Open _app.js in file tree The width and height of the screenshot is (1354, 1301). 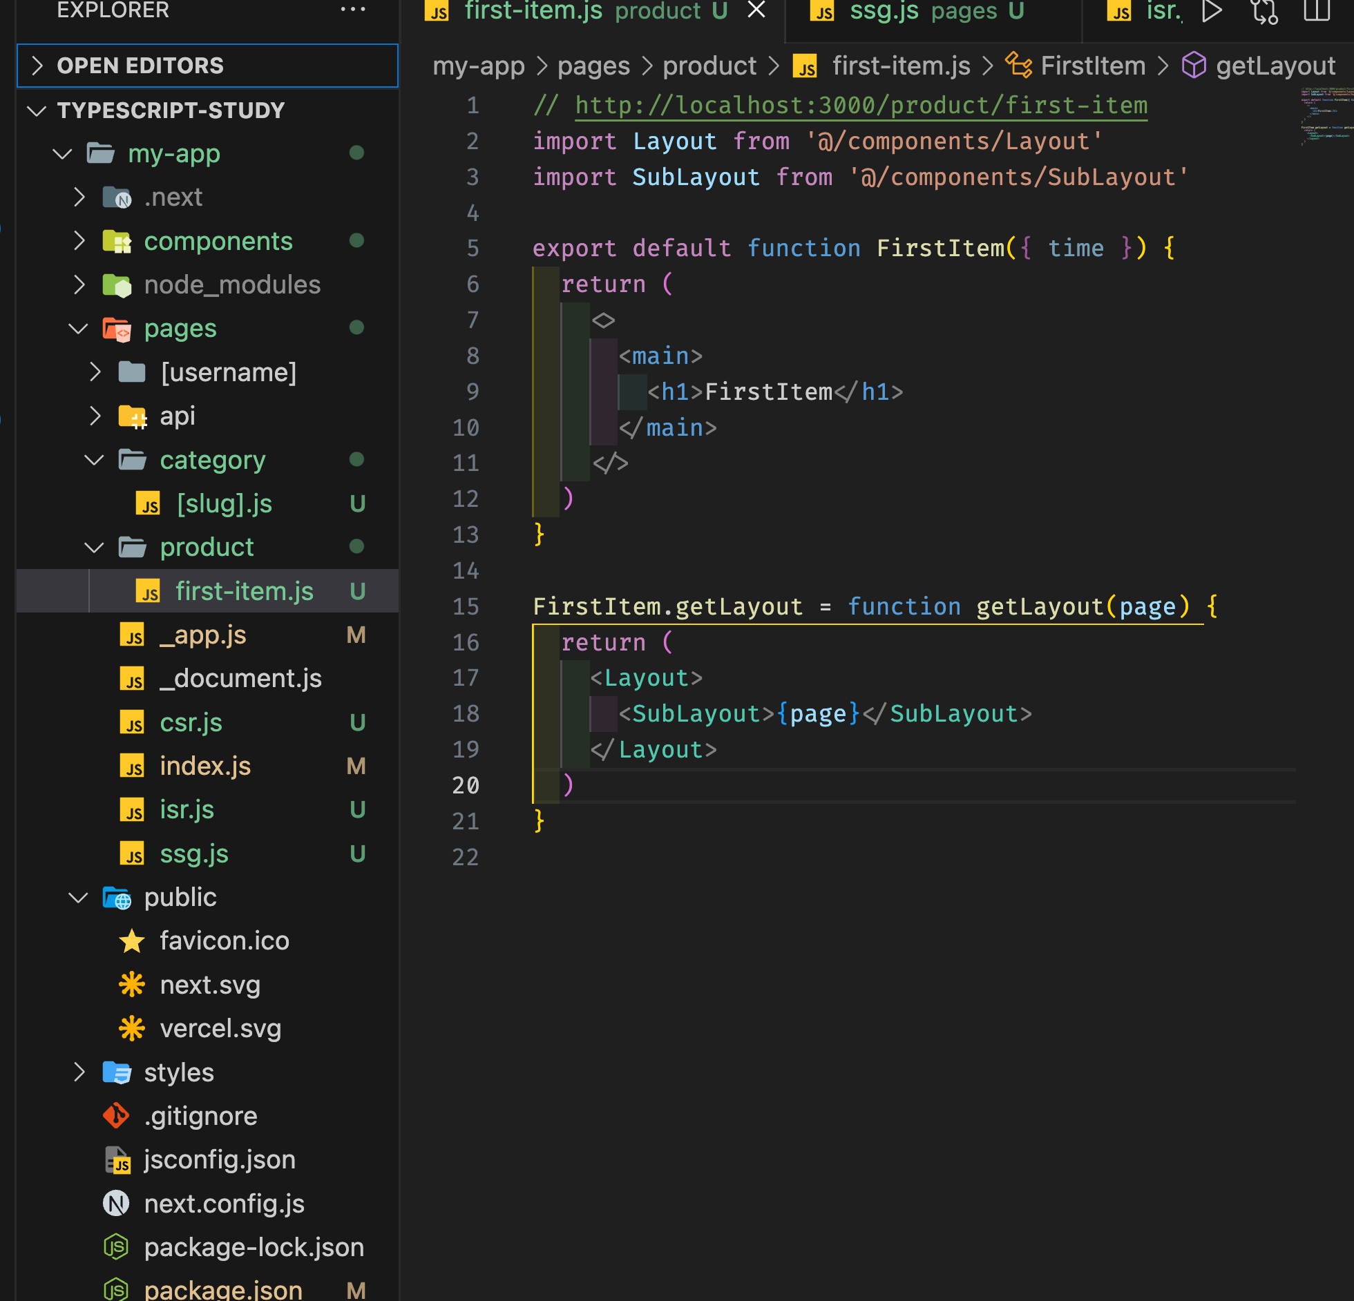coord(203,635)
